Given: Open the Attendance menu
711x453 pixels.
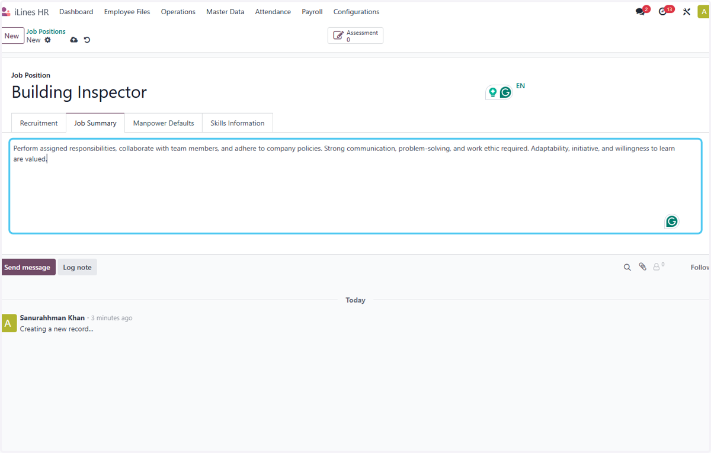Looking at the screenshot, I should coord(273,12).
